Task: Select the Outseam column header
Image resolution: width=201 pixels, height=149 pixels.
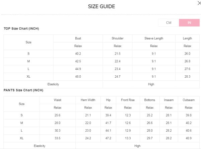Action: coord(189,100)
